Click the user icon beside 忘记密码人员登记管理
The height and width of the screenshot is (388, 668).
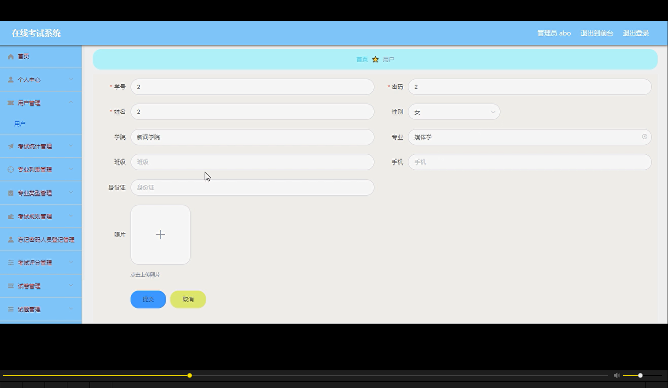[x=11, y=240]
